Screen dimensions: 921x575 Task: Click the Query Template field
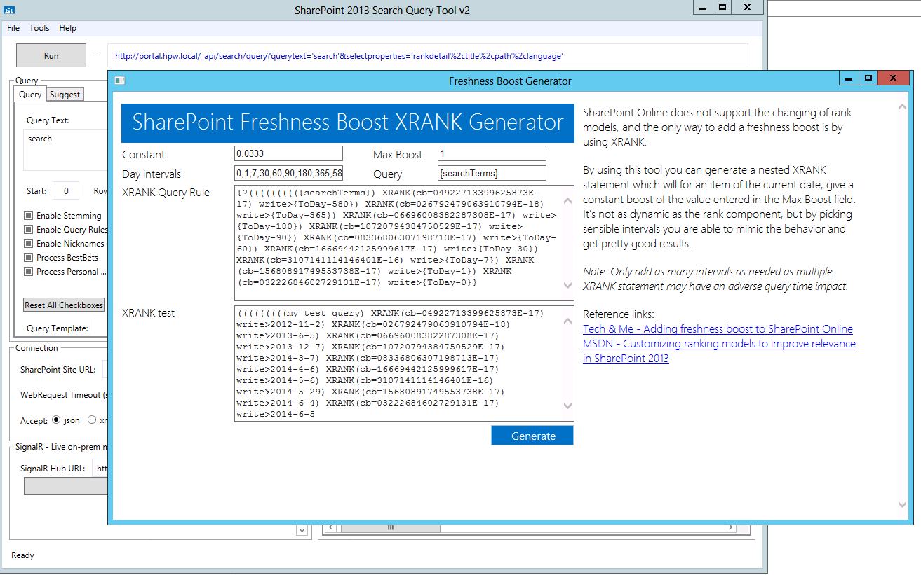[101, 328]
